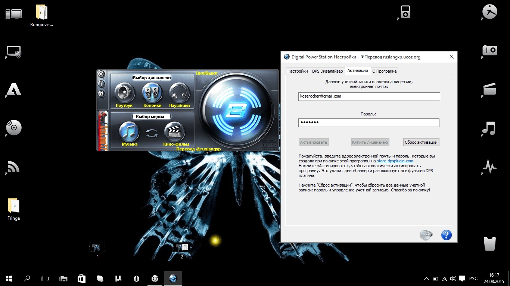
Task: Open Task View on taskbar
Action: point(45,279)
